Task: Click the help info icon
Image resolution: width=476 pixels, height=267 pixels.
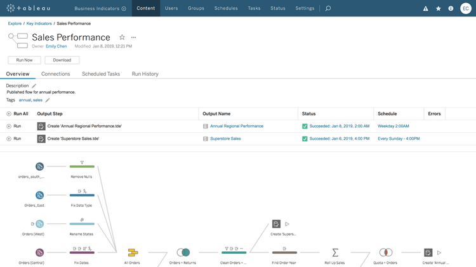Action: click(451, 9)
